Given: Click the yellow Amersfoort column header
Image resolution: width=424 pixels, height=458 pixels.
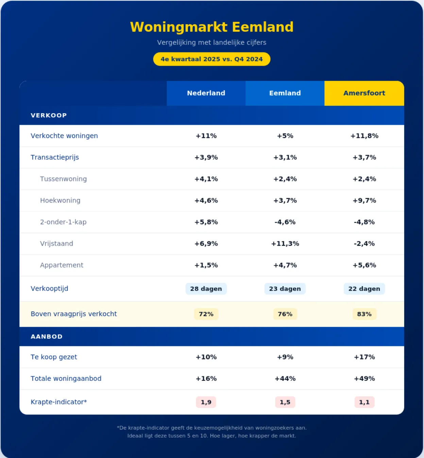Looking at the screenshot, I should click(x=364, y=93).
